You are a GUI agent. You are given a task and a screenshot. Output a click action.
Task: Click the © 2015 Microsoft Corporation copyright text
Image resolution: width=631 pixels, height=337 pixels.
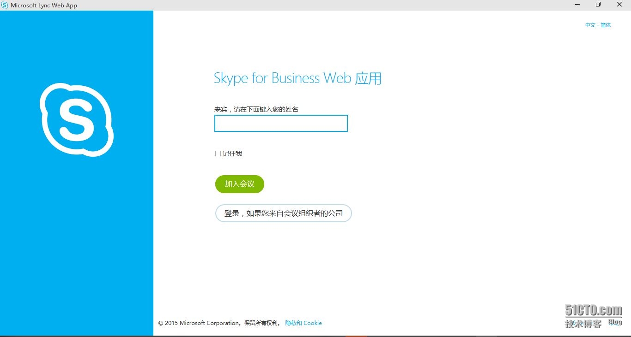click(x=219, y=323)
